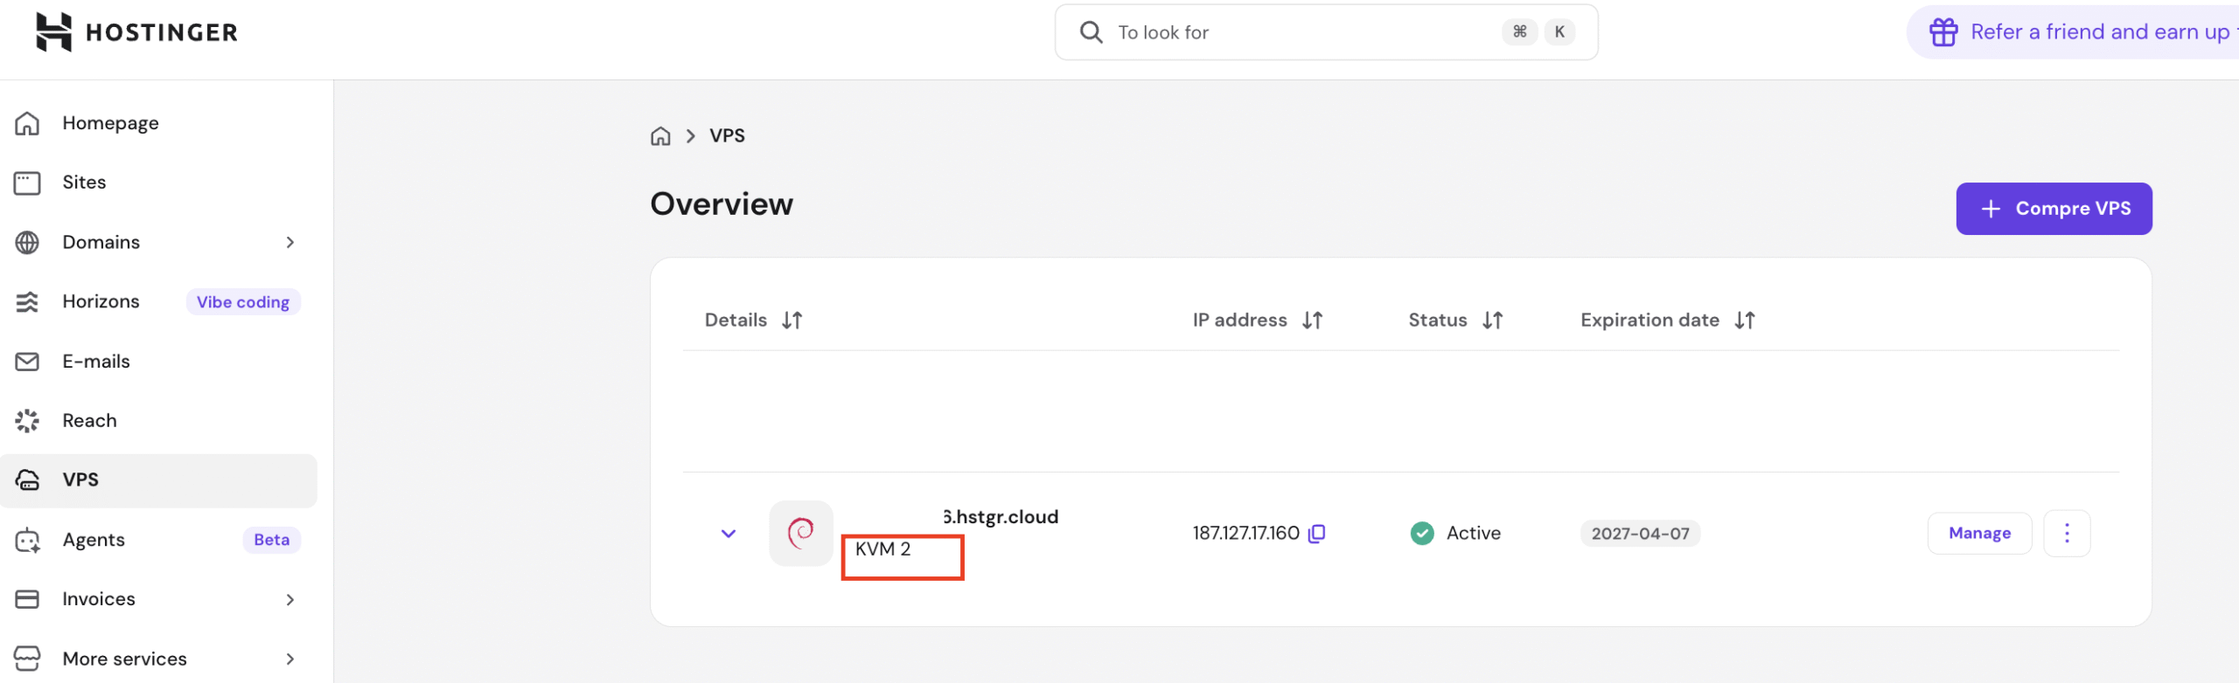The height and width of the screenshot is (683, 2239).
Task: Click the Hostinger logo icon
Action: [53, 32]
